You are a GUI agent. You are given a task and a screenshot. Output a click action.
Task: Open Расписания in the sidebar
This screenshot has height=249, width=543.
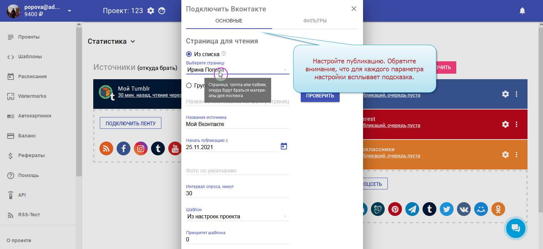(32, 76)
